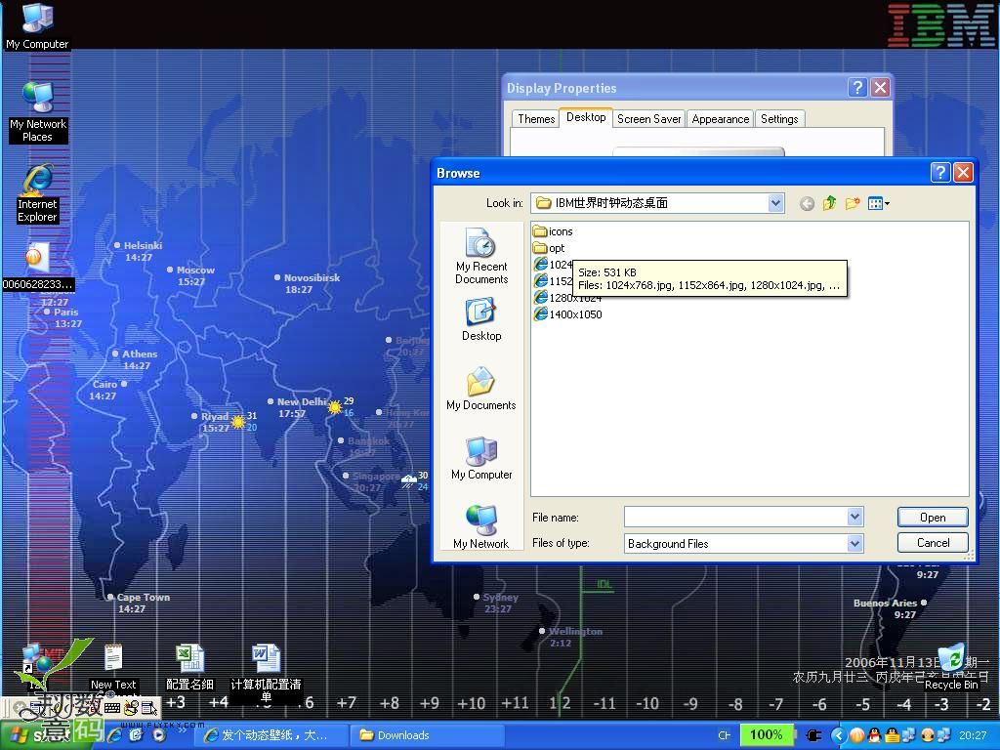The width and height of the screenshot is (1000, 750).
Task: Expand the Look in folder dropdown
Action: 775,203
